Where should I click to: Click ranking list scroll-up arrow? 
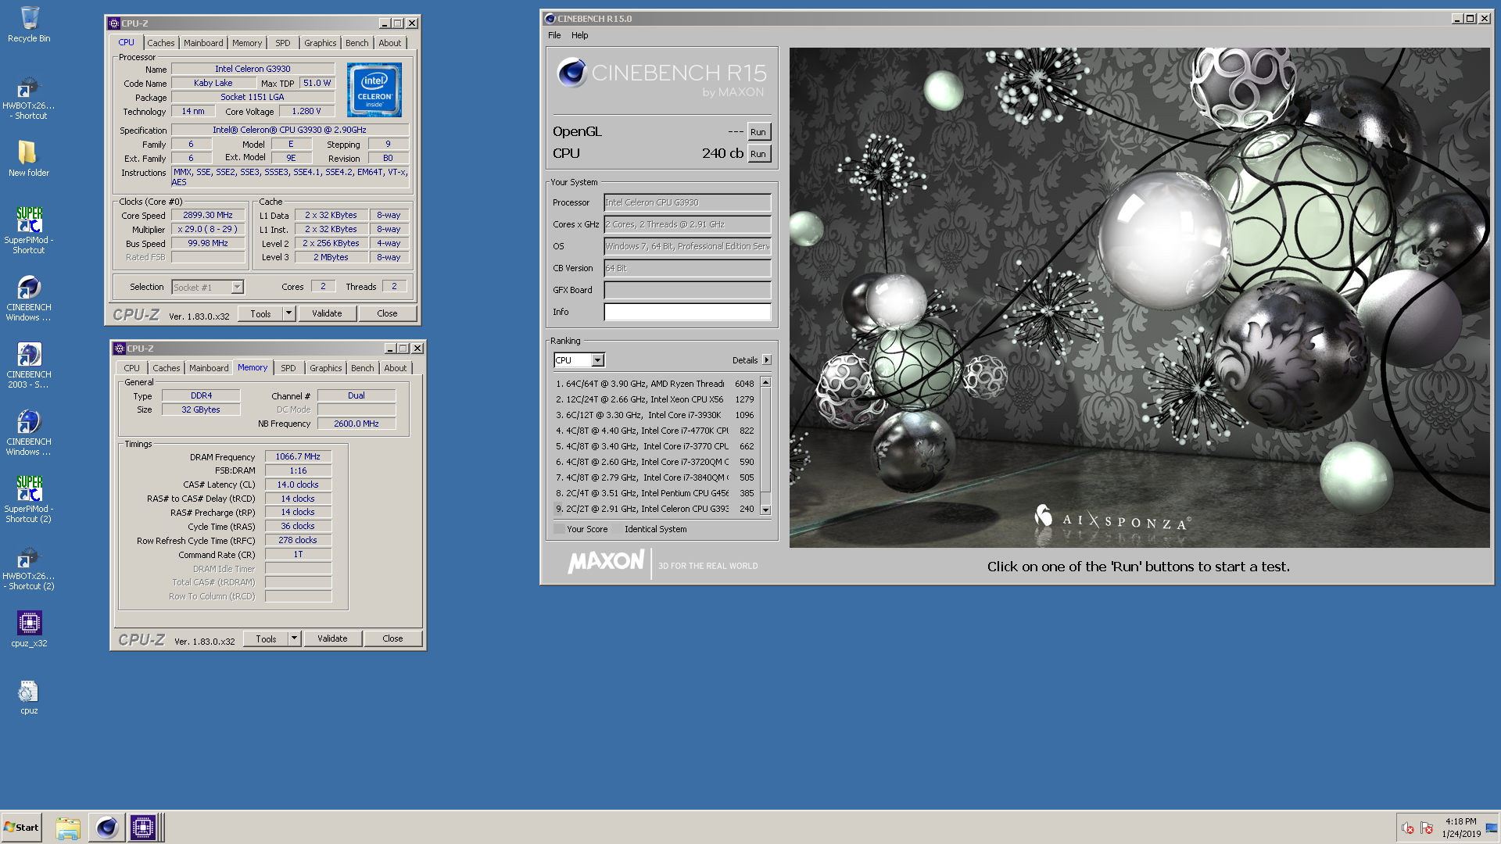click(766, 382)
